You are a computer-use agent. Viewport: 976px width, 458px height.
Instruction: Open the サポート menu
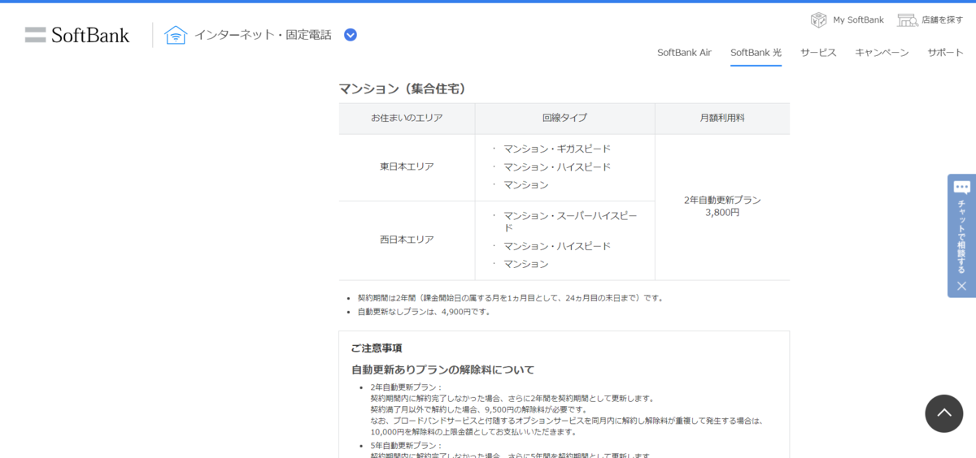(946, 52)
